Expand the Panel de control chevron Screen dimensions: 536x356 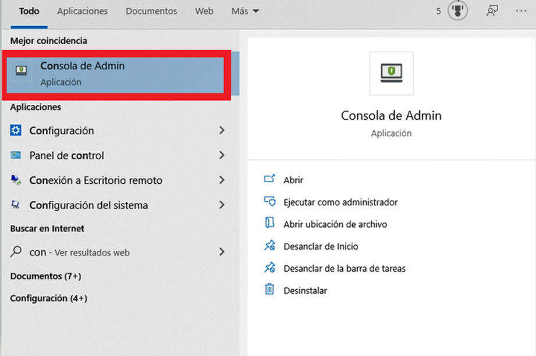tap(222, 155)
